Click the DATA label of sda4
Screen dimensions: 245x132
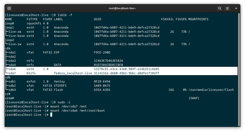(58, 65)
